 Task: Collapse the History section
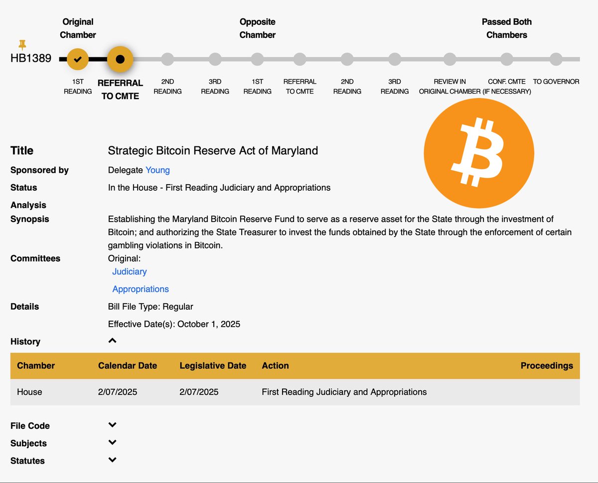point(113,341)
